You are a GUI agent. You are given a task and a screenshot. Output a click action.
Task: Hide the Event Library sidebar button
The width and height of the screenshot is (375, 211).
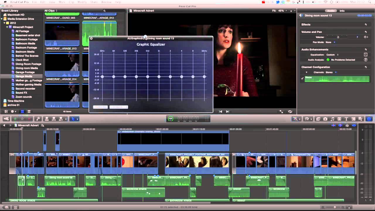coord(6,112)
